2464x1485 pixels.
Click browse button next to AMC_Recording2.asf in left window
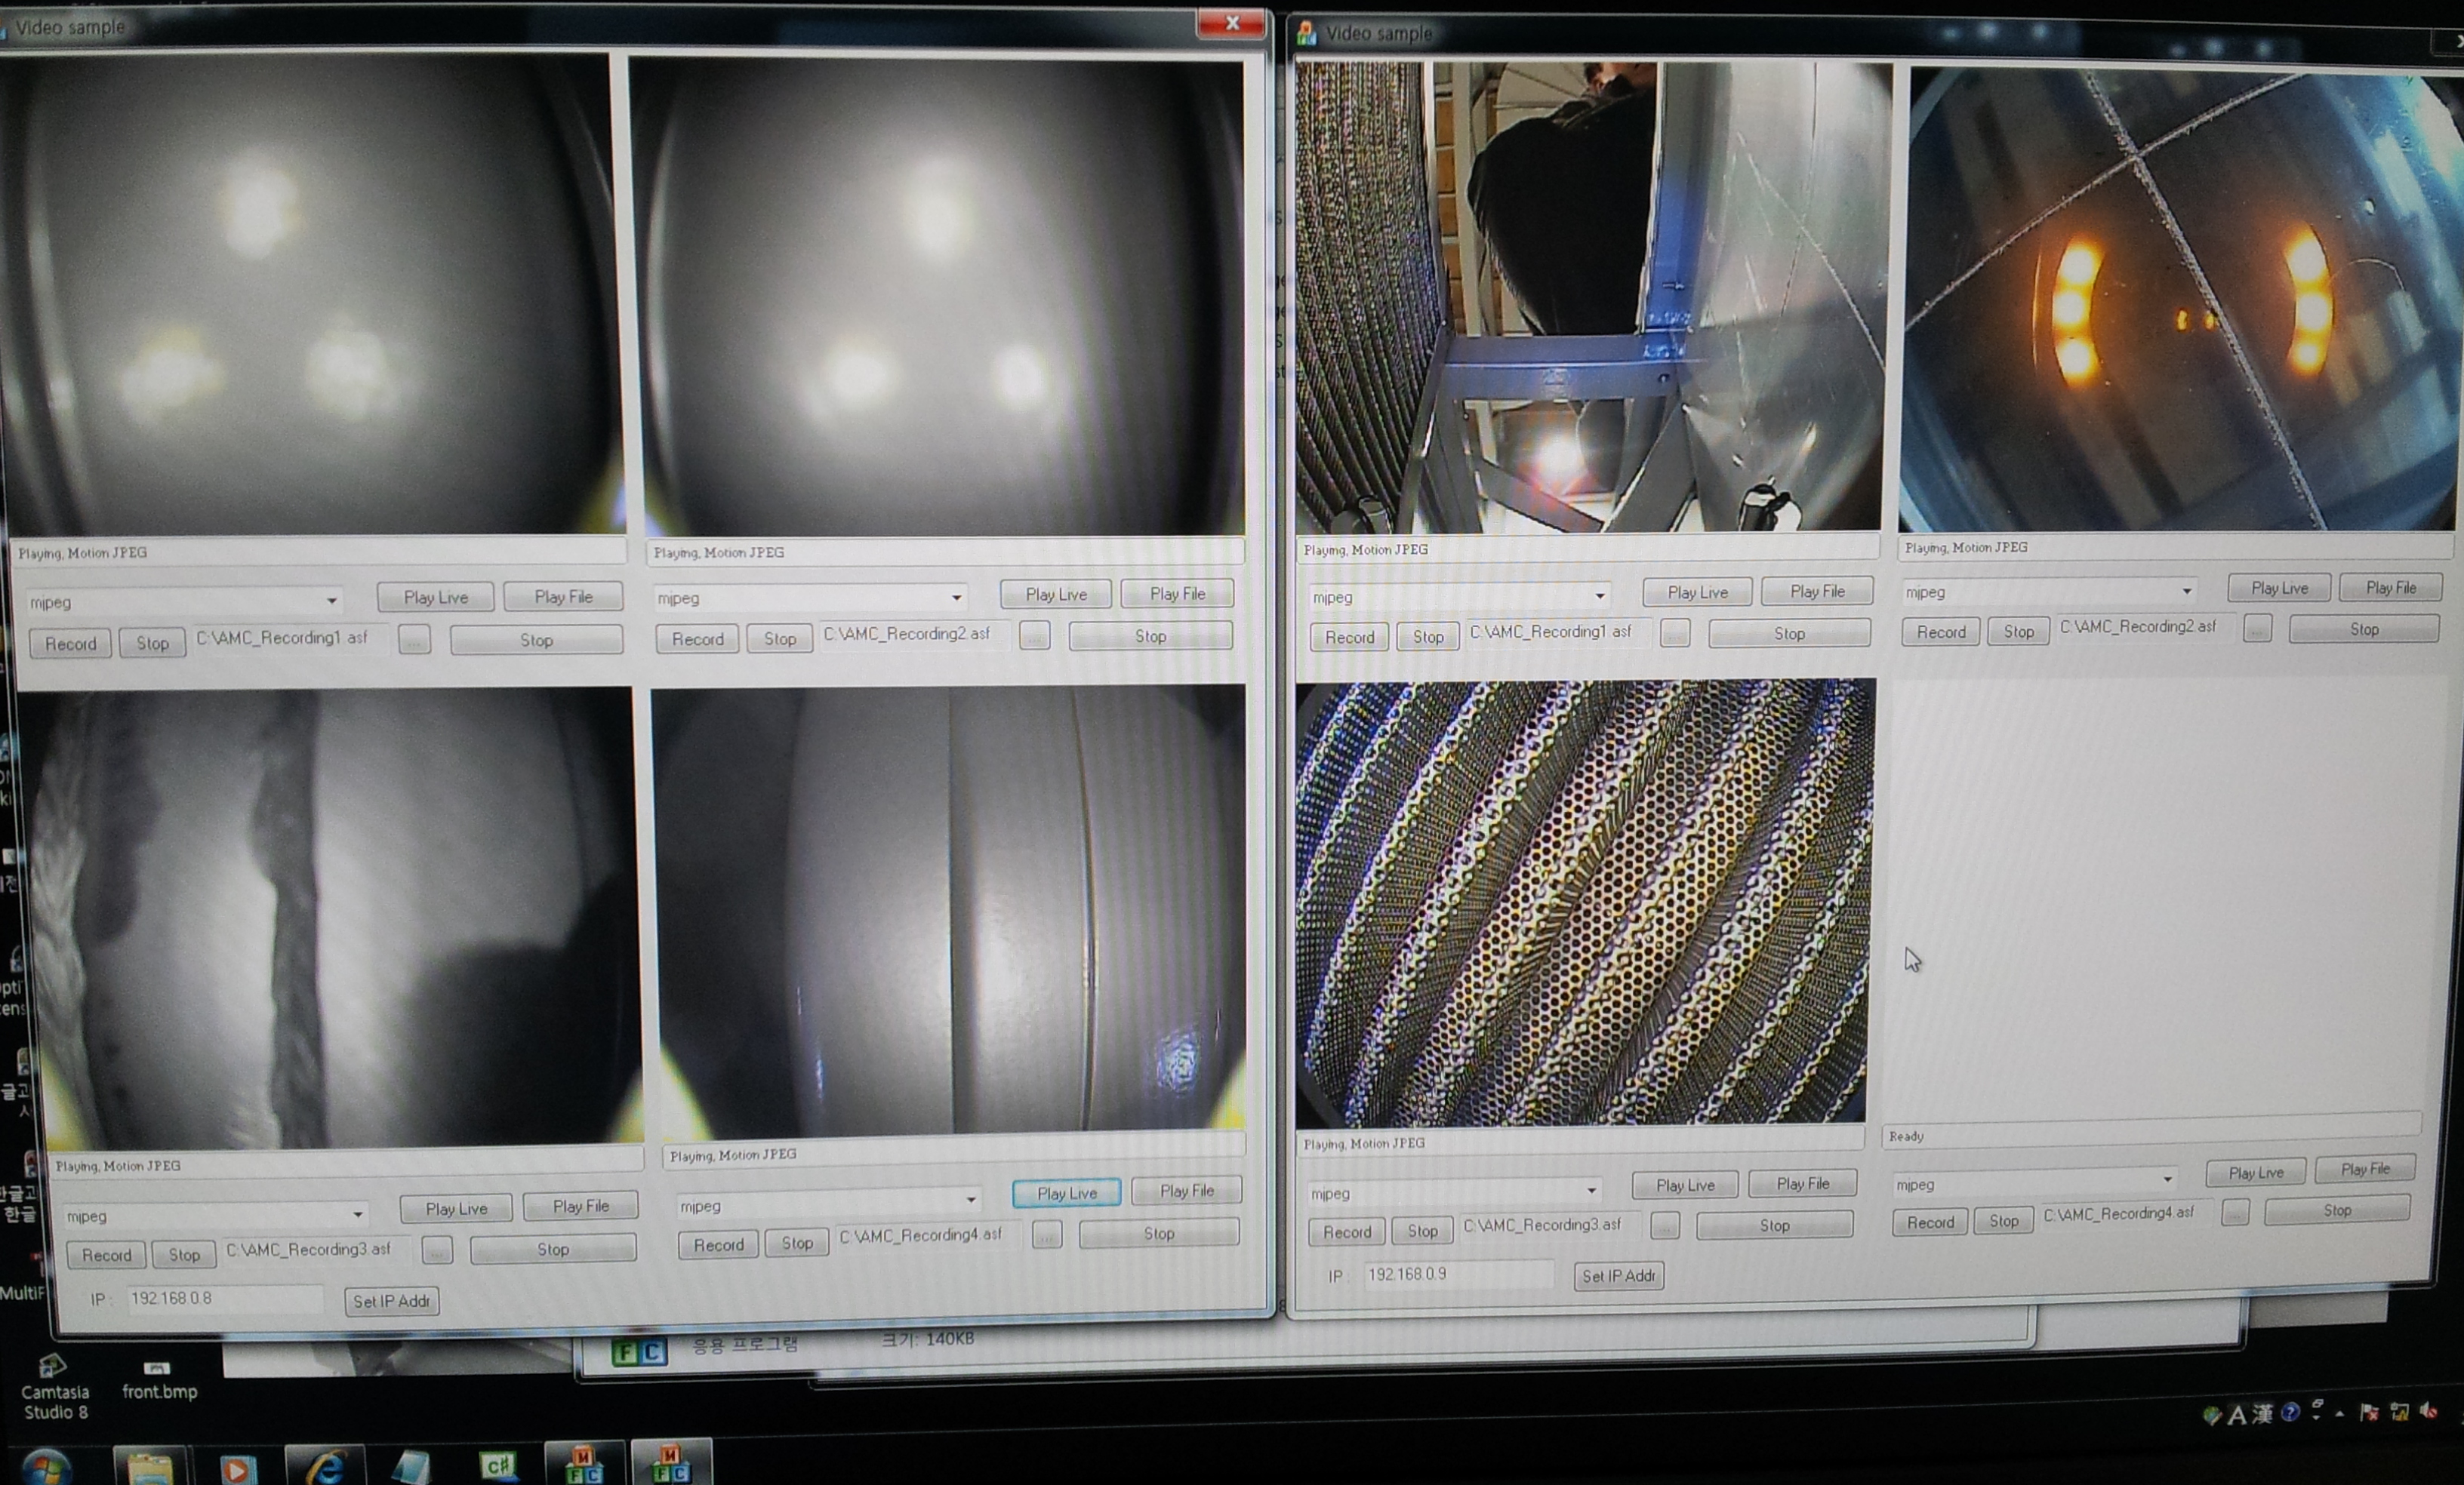coord(1034,635)
